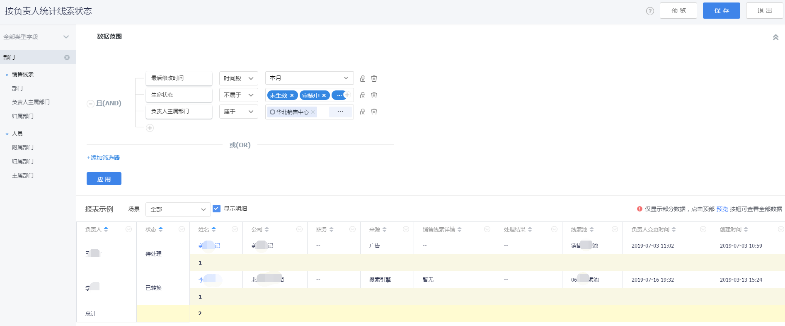Sort by 负责人变更时间 column

[x=674, y=229]
